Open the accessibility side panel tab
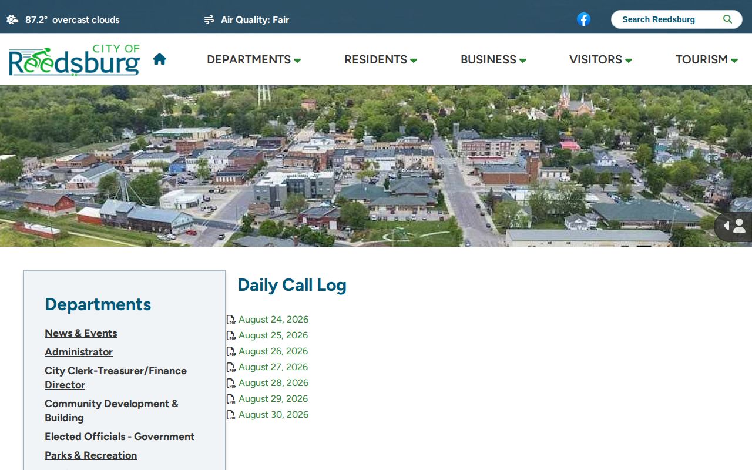The image size is (752, 470). coord(733,226)
